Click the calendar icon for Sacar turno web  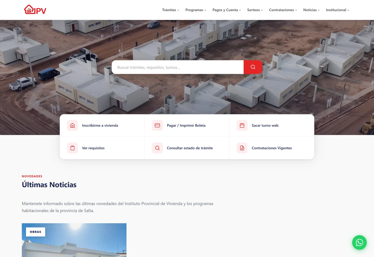coord(242,126)
